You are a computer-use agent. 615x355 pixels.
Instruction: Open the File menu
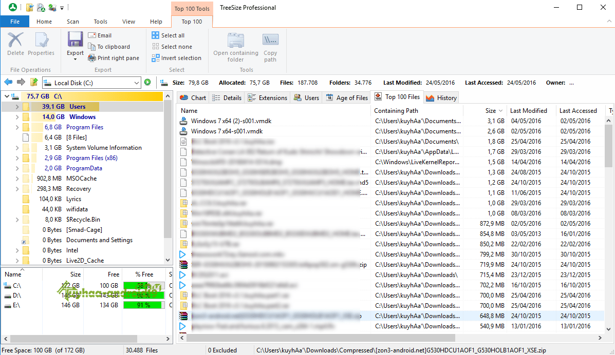pos(15,22)
